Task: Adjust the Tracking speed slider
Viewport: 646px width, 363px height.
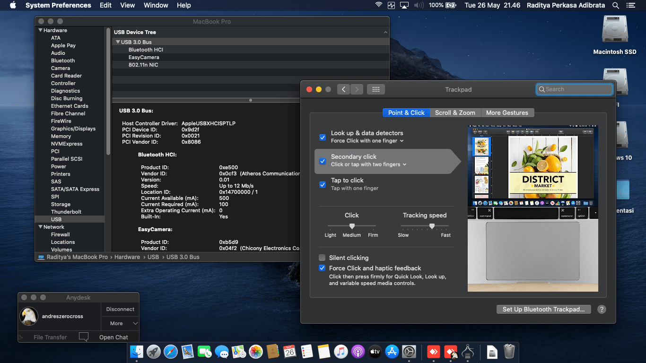Action: 432,226
